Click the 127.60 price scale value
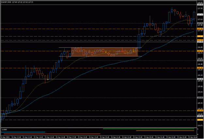Image resolution: width=204 pixels, height=139 pixels. pos(200,20)
